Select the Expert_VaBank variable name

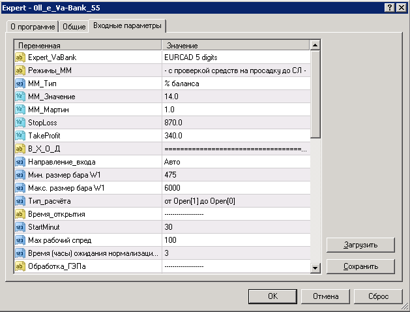click(52, 57)
